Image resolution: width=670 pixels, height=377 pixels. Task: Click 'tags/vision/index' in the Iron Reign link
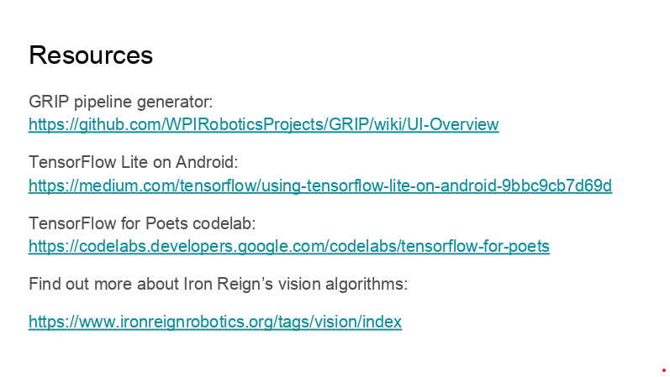pyautogui.click(x=340, y=322)
